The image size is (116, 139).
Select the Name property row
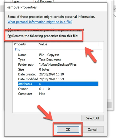click(x=58, y=55)
